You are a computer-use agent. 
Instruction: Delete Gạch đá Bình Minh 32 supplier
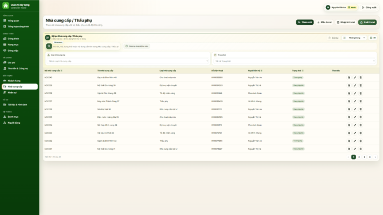(x=360, y=141)
